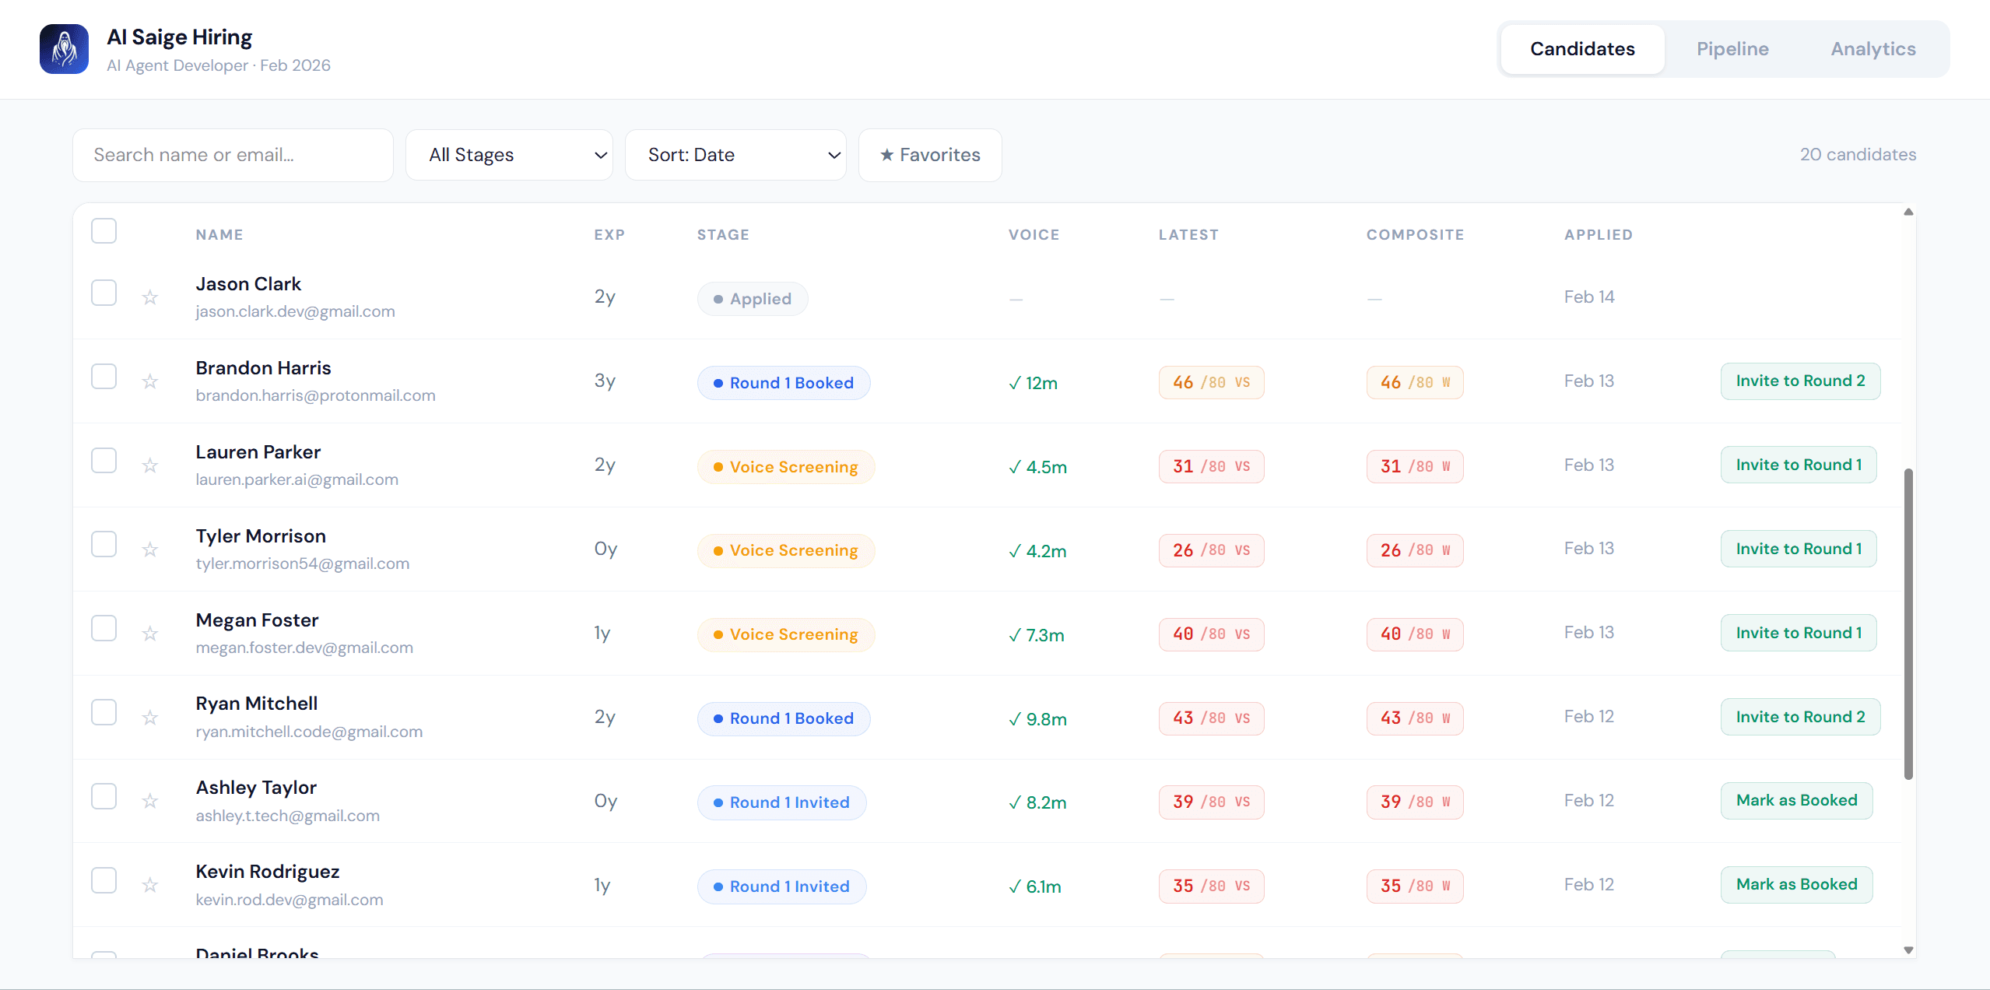Invite Brandon Harris to Round 2
The image size is (1990, 990).
click(1800, 381)
